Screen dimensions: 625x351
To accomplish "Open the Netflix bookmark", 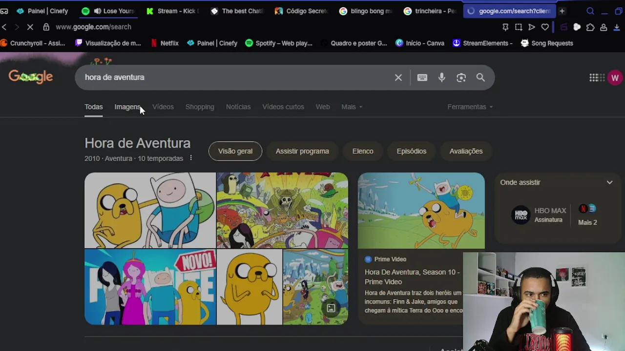I will (165, 43).
